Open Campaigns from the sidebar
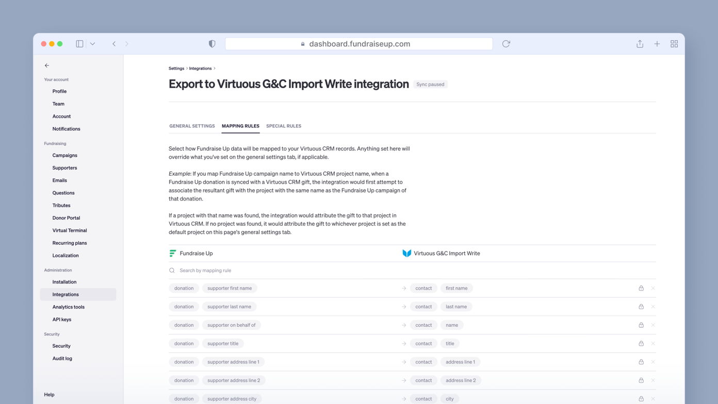Viewport: 718px width, 404px height. click(64, 156)
